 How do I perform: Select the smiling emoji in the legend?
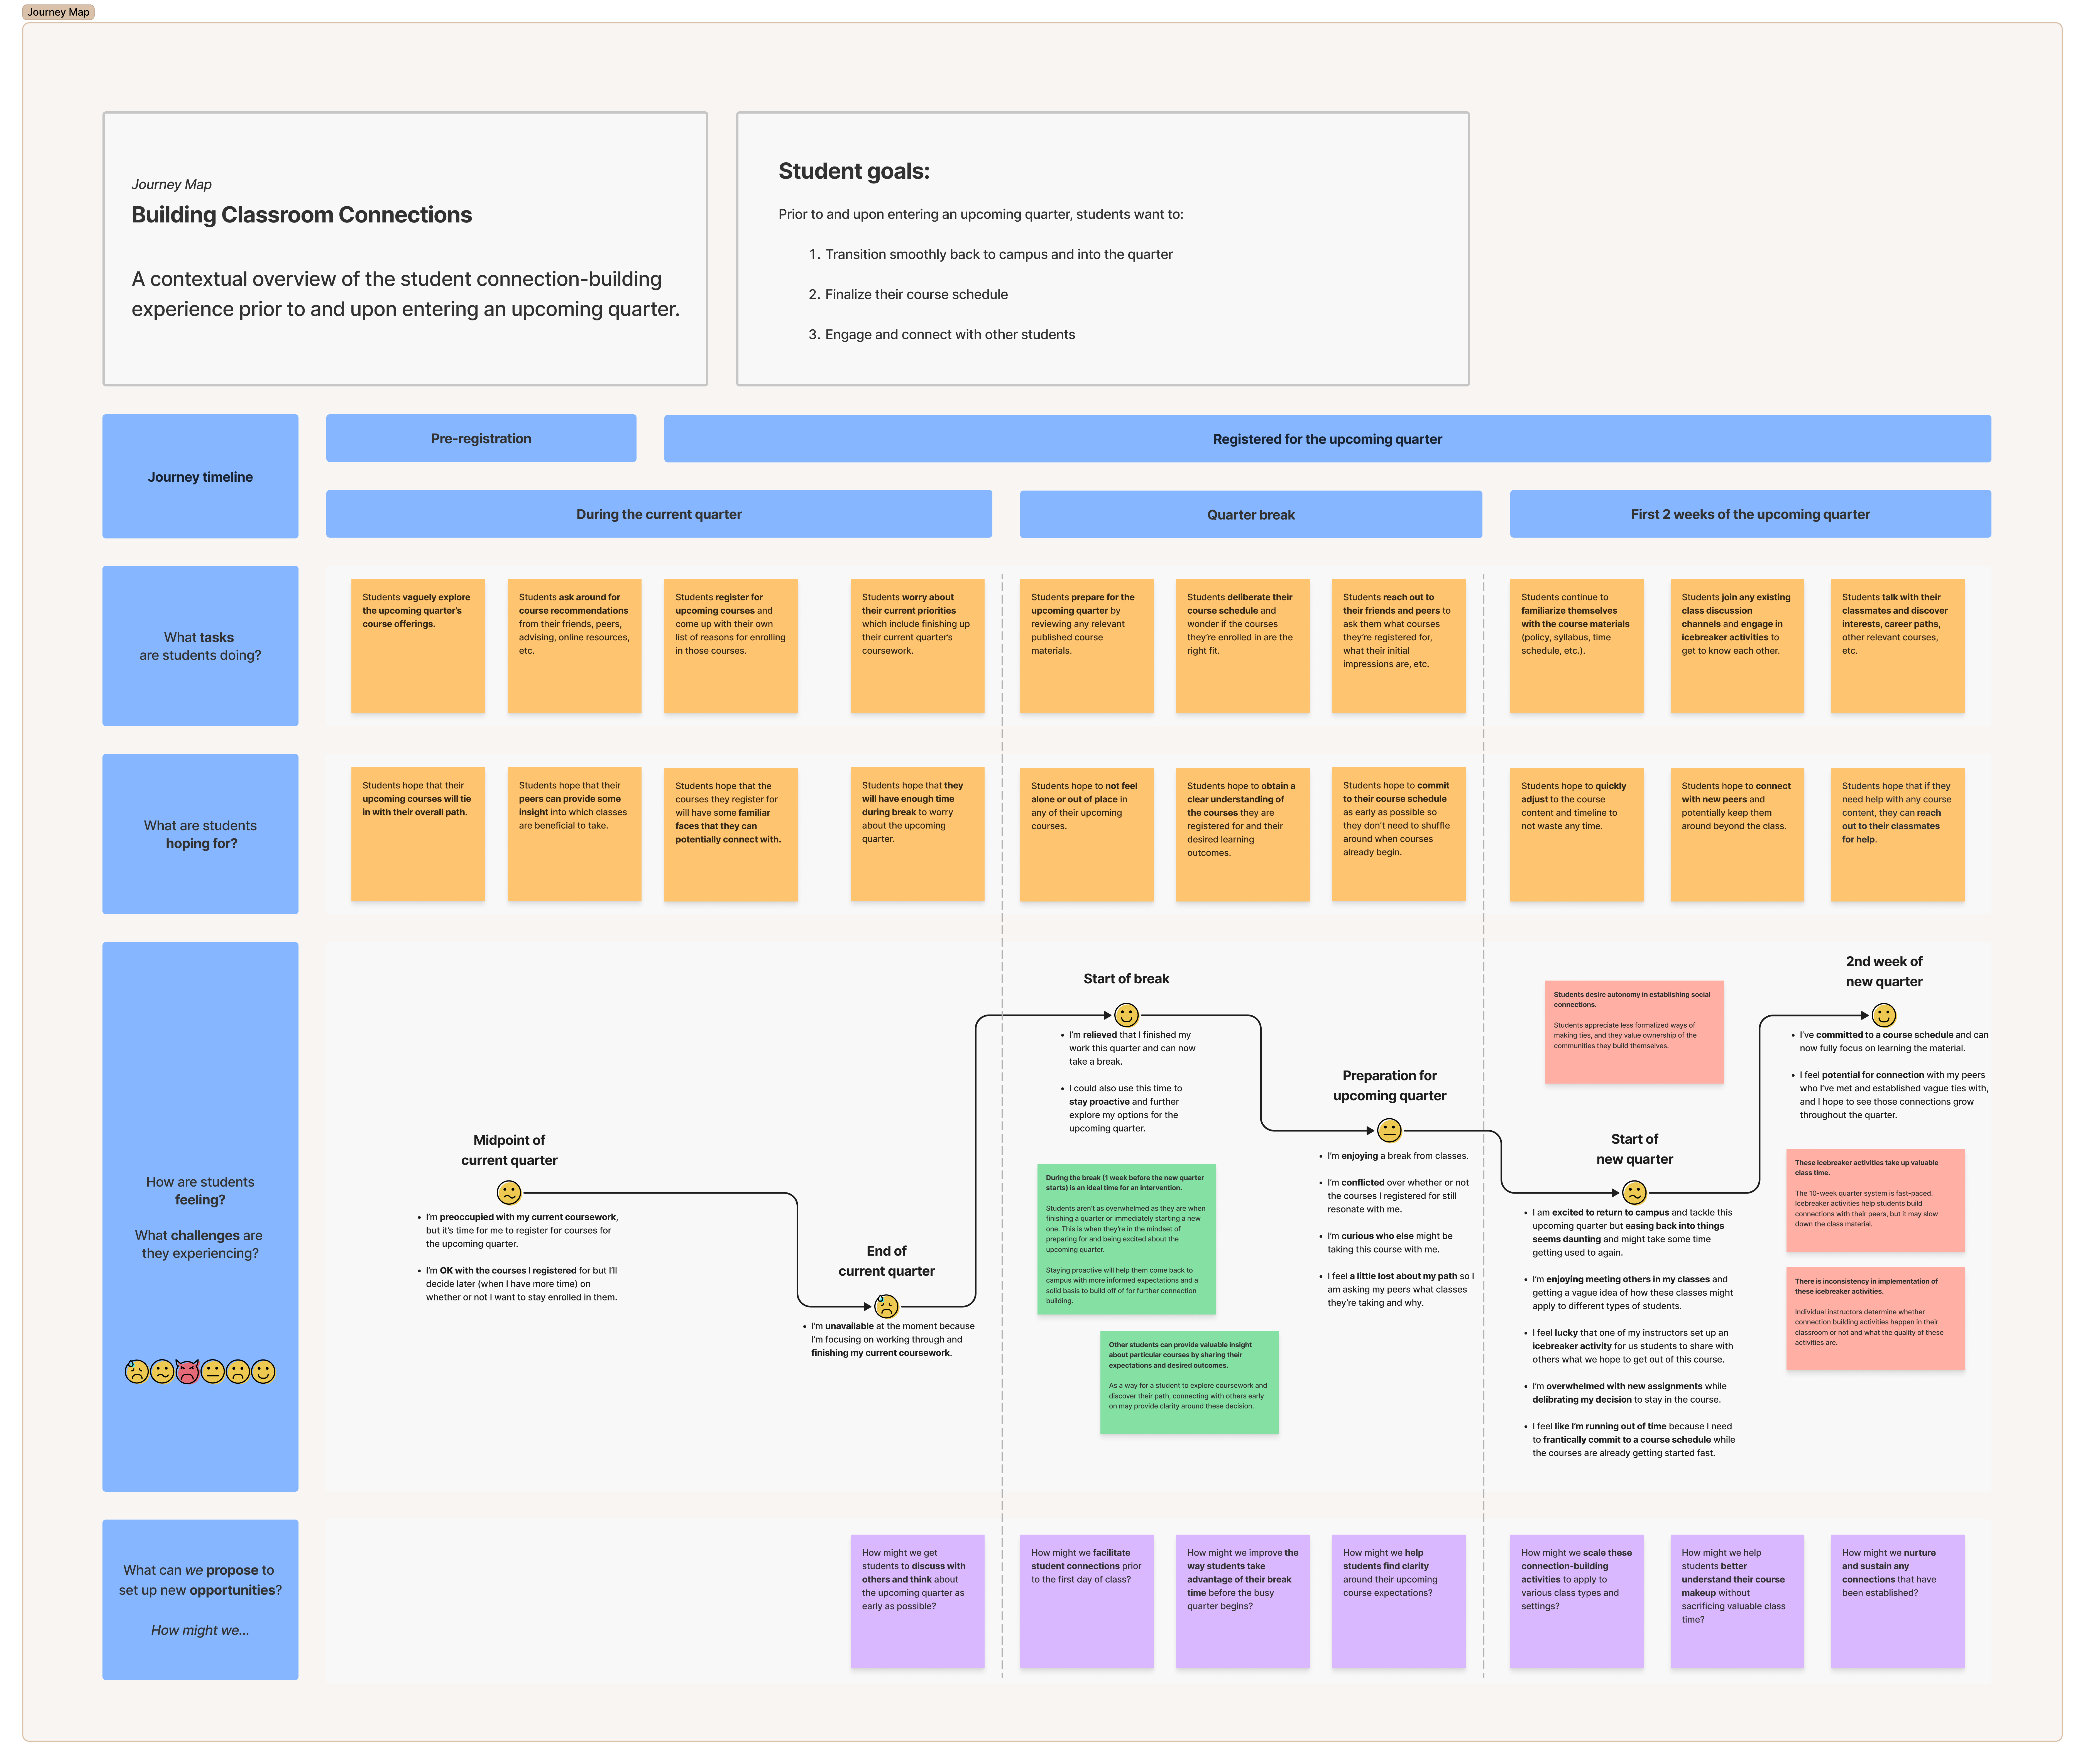click(x=263, y=1371)
